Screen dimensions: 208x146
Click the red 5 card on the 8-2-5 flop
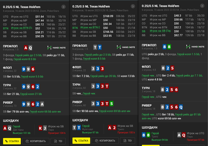tap(172, 68)
